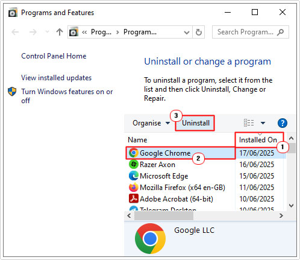Click the large Chrome logo in details pane
The height and width of the screenshot is (260, 300).
(x=150, y=238)
